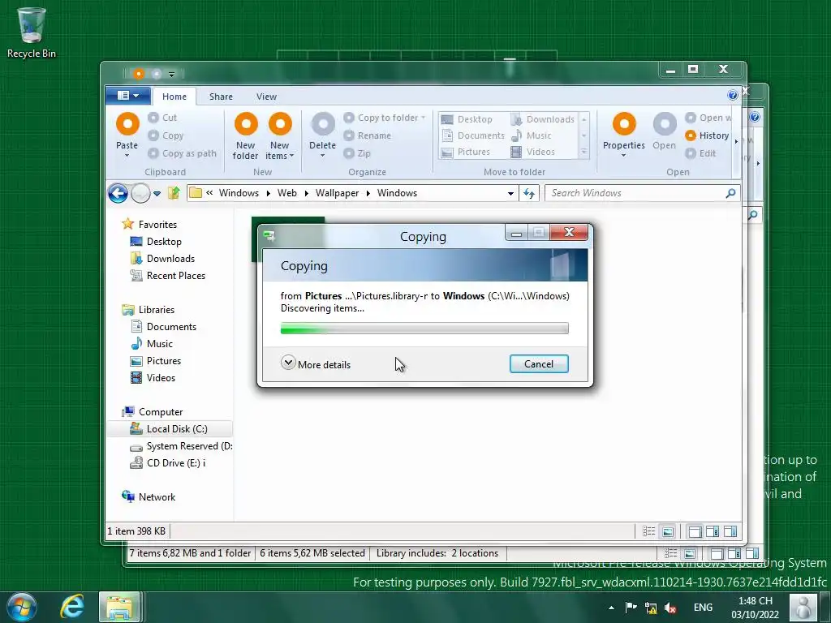Switch to large thumbnails view in front window
This screenshot has height=623, width=831.
coord(668,531)
